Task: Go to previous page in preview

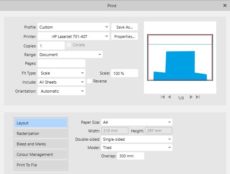Action: point(169,97)
